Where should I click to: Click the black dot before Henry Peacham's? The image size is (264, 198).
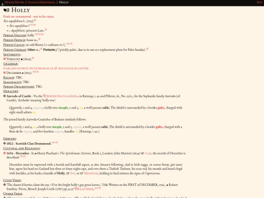point(36,154)
